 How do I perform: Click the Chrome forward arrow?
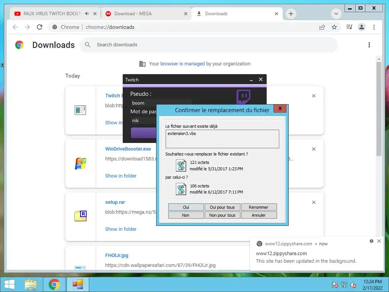tap(27, 27)
